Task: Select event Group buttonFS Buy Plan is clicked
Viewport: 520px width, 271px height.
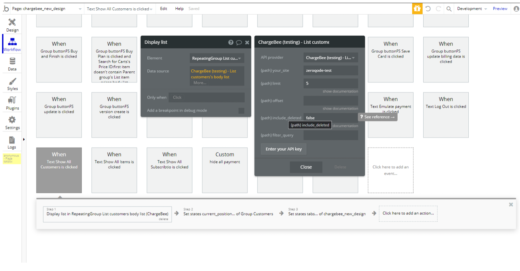Action: pyautogui.click(x=114, y=60)
